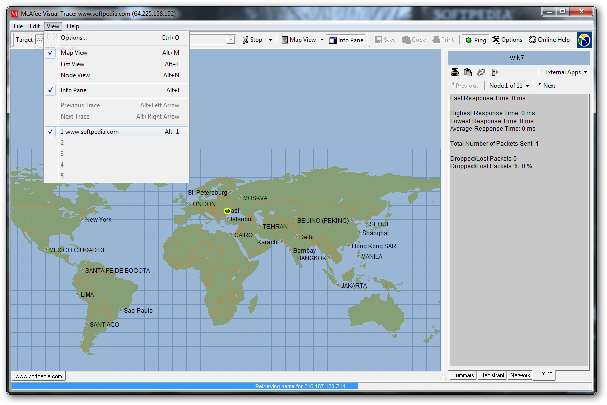
Task: Switch to the Registrant tab
Action: coord(492,375)
